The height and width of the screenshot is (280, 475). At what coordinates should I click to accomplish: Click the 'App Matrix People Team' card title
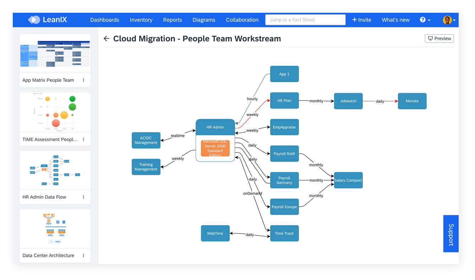tap(48, 80)
